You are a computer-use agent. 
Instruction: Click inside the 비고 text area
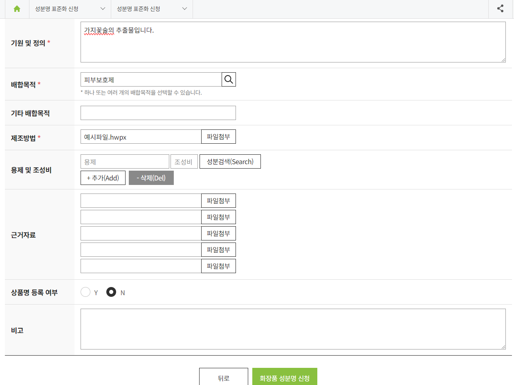(x=293, y=329)
